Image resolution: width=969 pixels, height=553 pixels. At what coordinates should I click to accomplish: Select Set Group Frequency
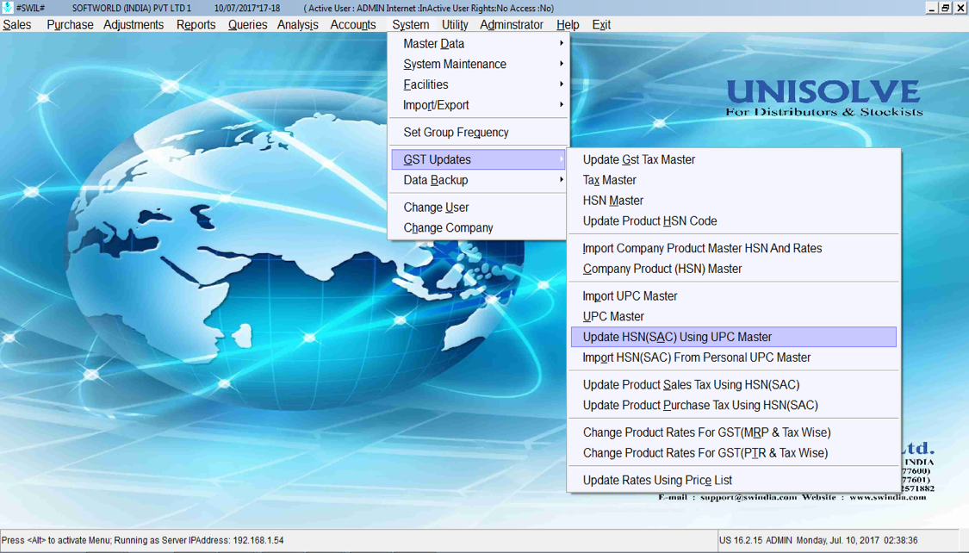[x=478, y=133]
